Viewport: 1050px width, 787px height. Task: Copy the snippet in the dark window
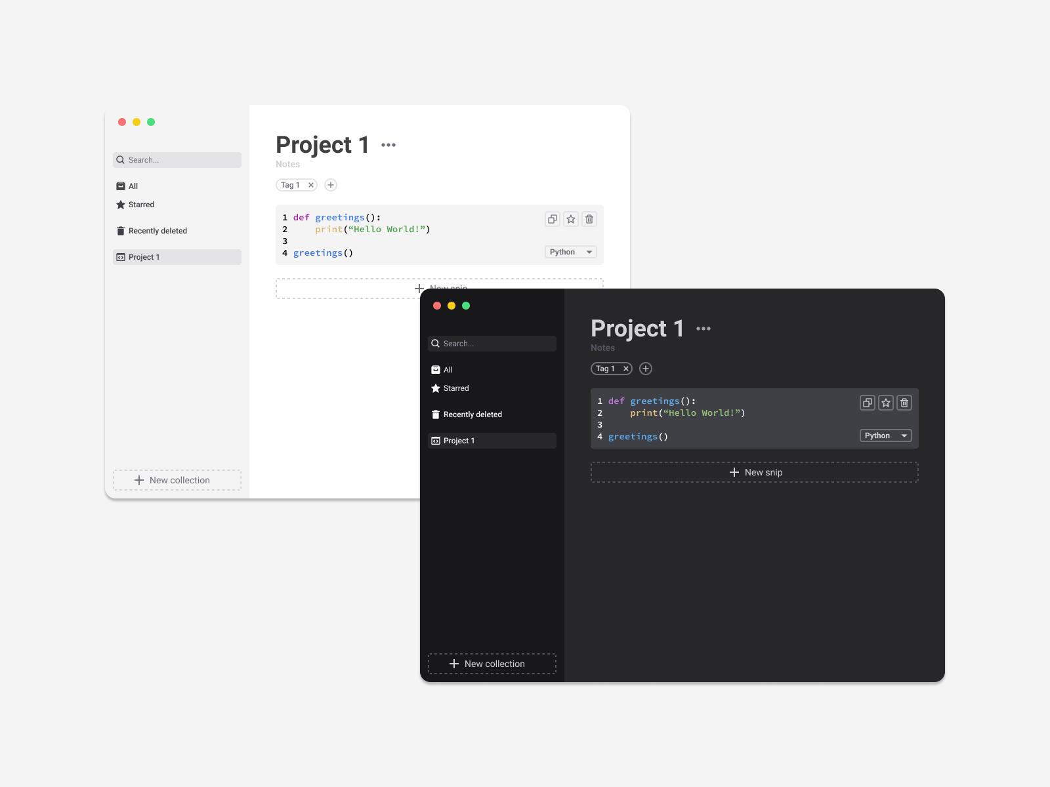click(868, 403)
